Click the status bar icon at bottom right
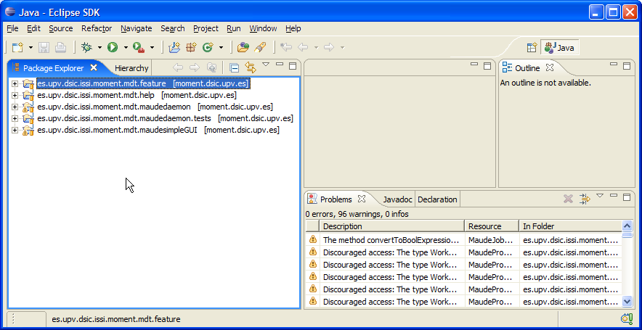Screen dimensions: 642x330 click(x=627, y=318)
